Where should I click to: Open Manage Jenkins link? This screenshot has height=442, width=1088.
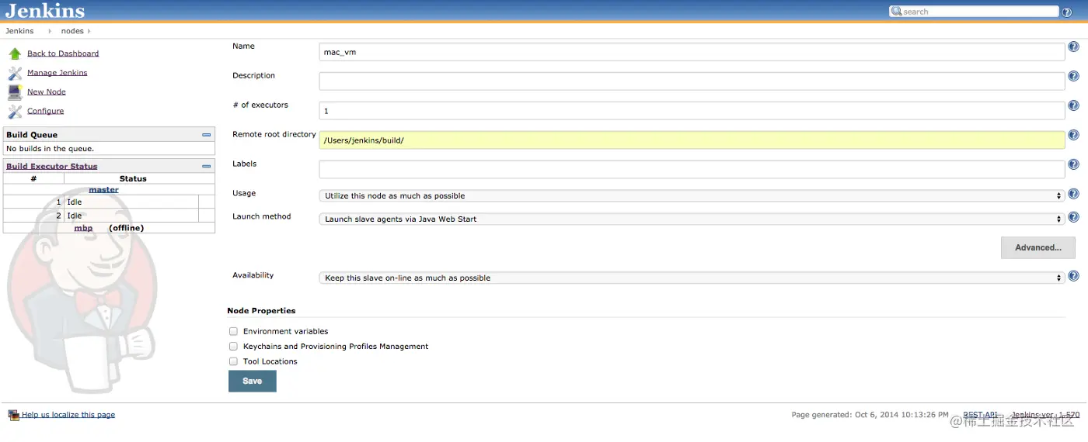tap(58, 73)
